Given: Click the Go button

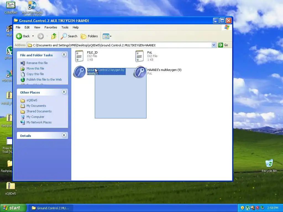Looking at the screenshot, I should click(x=223, y=45).
